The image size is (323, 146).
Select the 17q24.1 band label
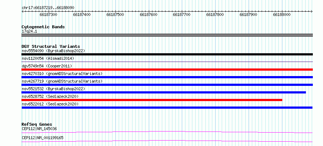29,32
